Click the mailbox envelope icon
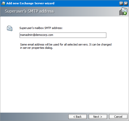Viewport: 129px width, 121px height. 10,28
